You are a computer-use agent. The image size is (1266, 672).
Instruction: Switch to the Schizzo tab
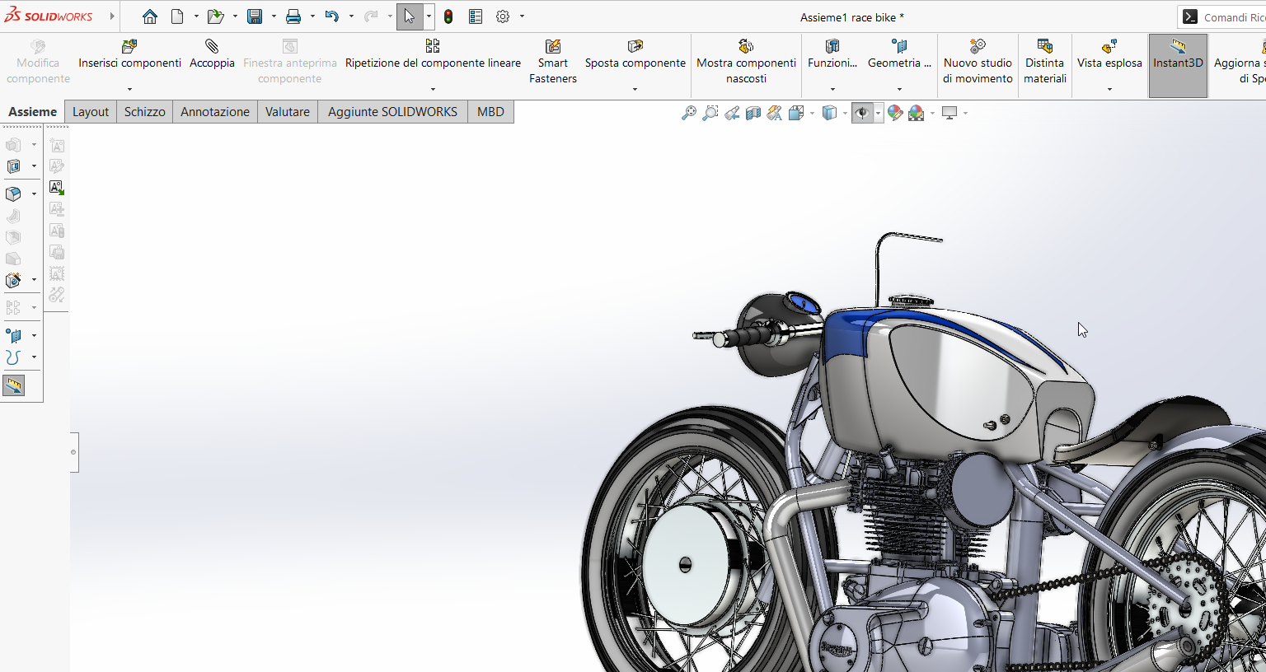click(x=144, y=112)
